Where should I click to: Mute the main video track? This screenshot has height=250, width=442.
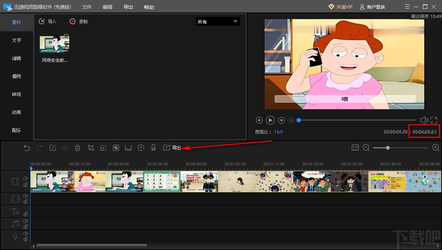25,179
